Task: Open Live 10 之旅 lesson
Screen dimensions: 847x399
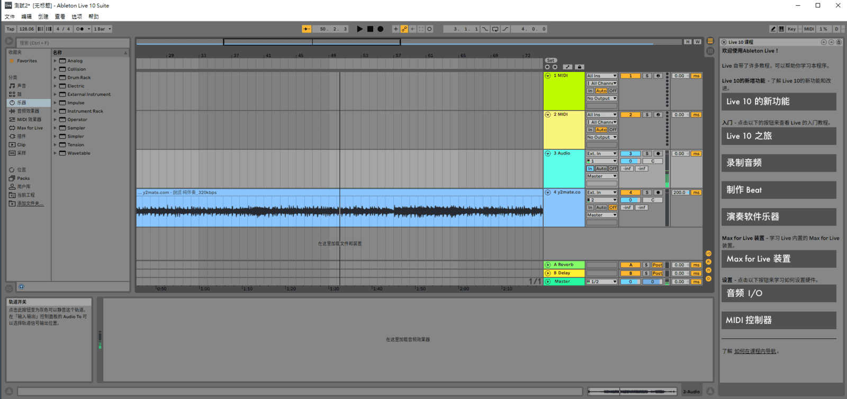Action: (x=779, y=136)
